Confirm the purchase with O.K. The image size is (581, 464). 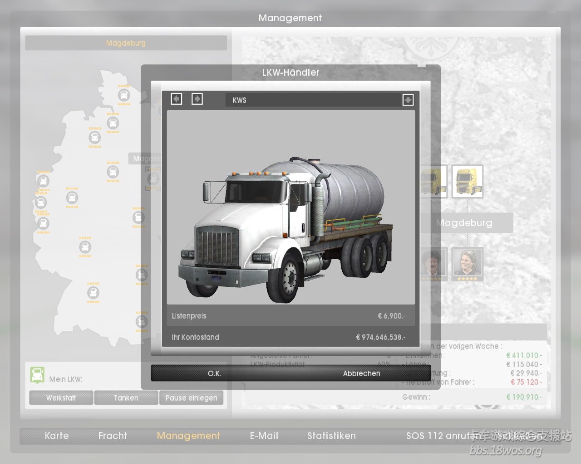214,373
